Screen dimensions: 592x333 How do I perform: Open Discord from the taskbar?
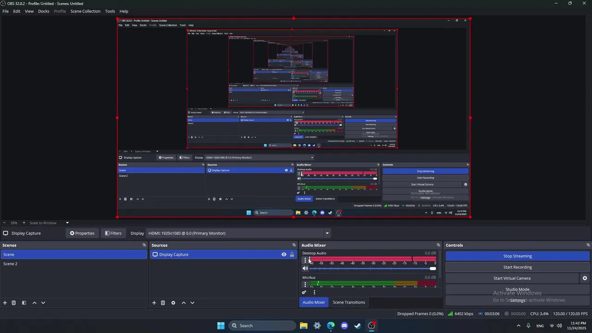tap(344, 326)
